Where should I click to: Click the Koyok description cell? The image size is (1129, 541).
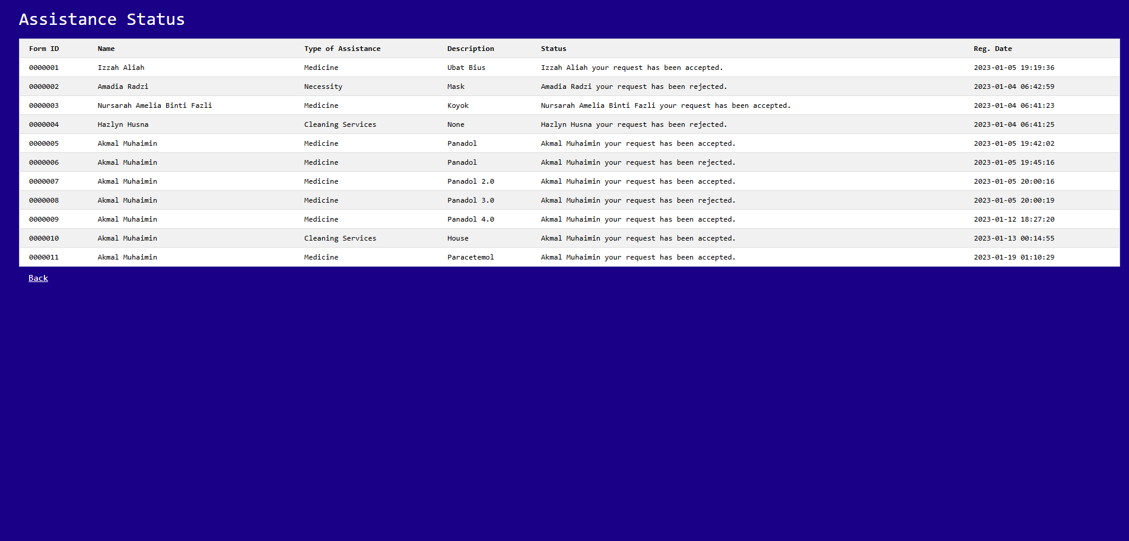(x=458, y=105)
